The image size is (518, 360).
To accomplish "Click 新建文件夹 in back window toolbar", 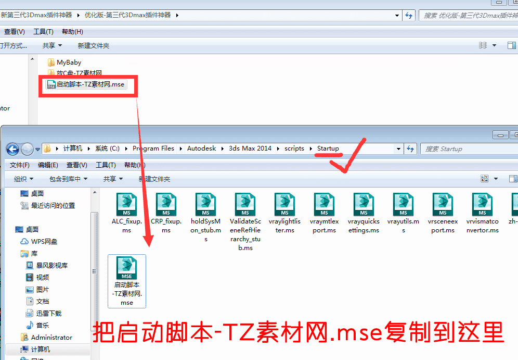I will (x=94, y=46).
